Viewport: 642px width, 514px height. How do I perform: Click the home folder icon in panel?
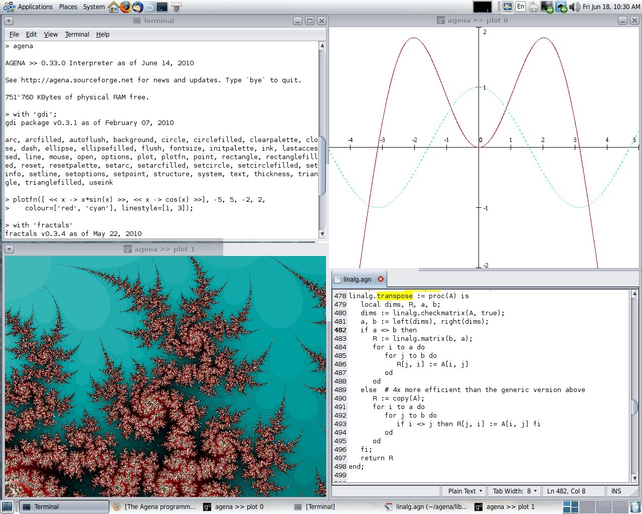(x=114, y=7)
